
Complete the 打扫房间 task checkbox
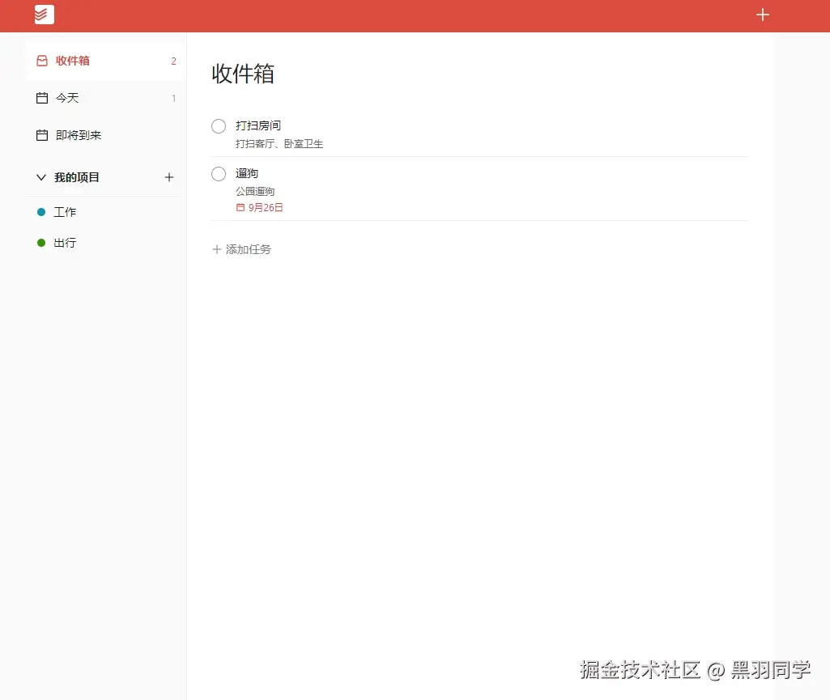[218, 125]
